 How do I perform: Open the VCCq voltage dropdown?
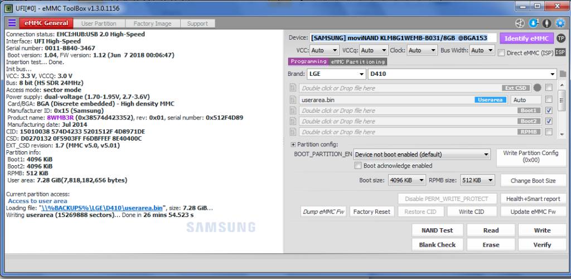coord(374,50)
